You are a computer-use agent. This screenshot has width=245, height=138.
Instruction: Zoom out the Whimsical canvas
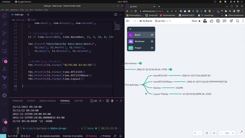click(x=221, y=133)
